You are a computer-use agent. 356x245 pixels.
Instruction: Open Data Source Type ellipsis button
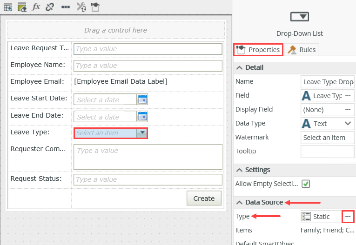click(348, 217)
